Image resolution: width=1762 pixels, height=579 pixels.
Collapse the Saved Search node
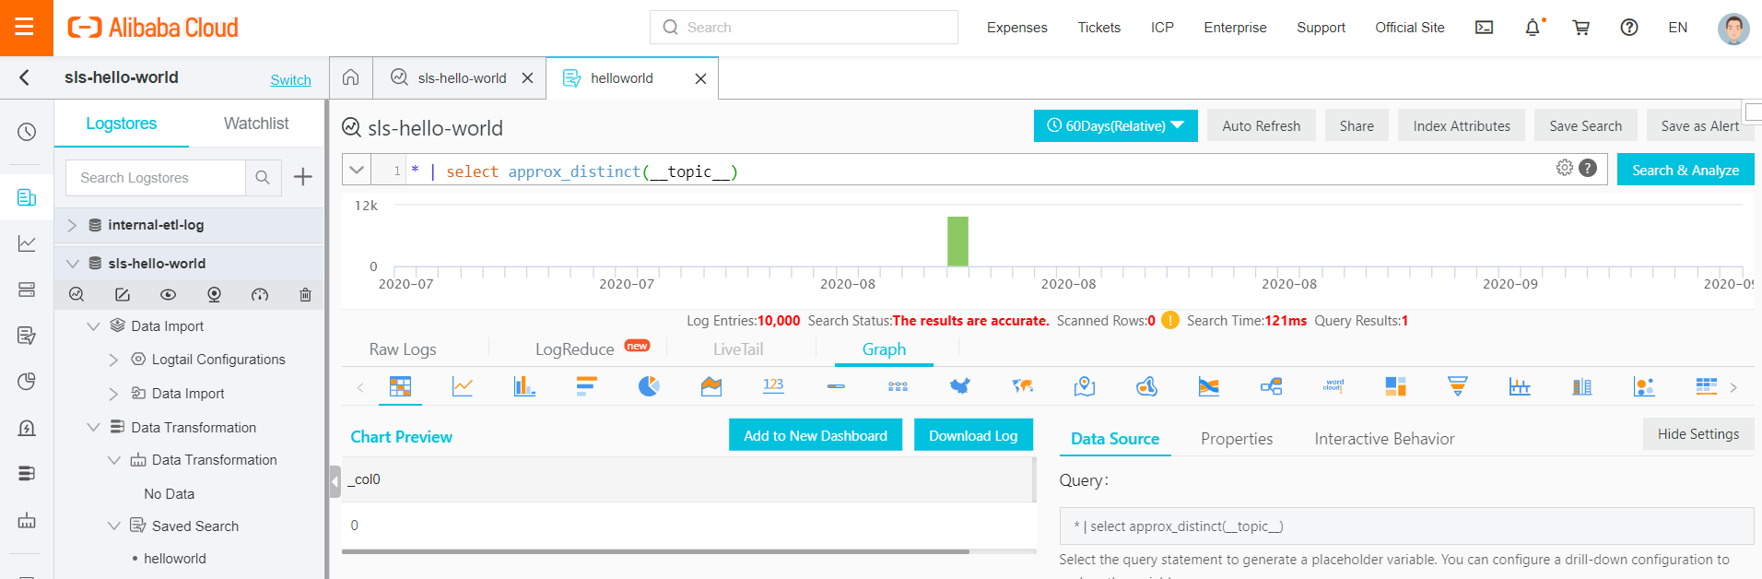(113, 526)
